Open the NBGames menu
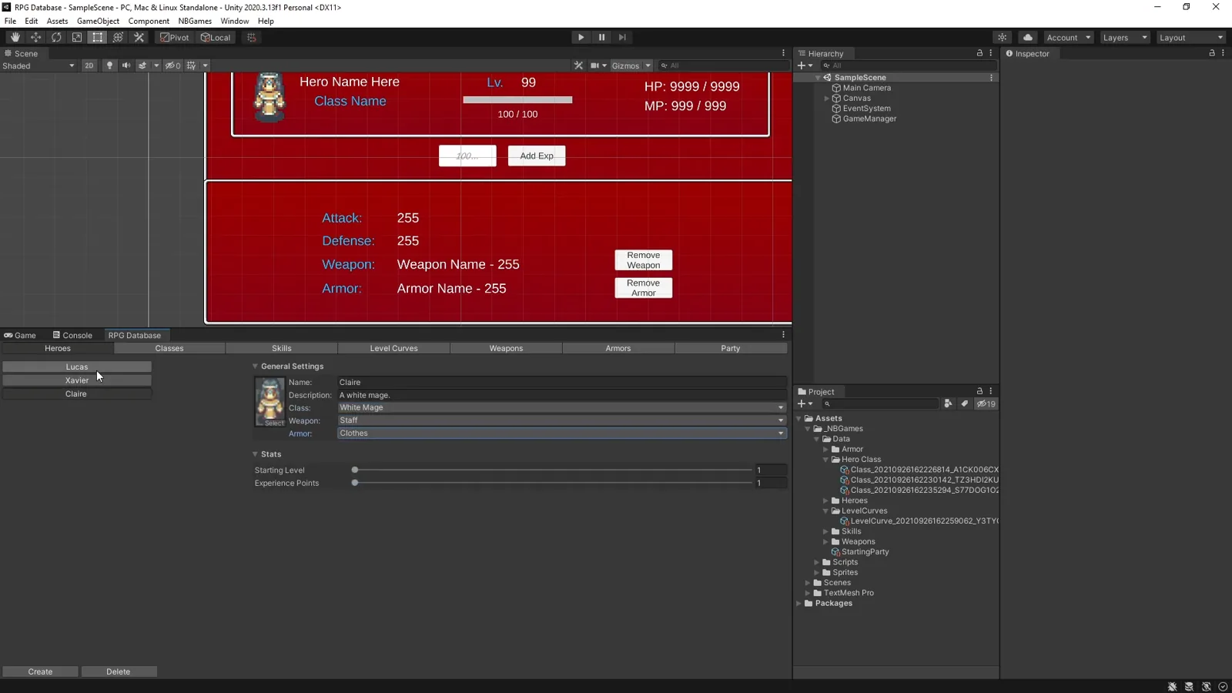Image resolution: width=1232 pixels, height=693 pixels. point(195,21)
